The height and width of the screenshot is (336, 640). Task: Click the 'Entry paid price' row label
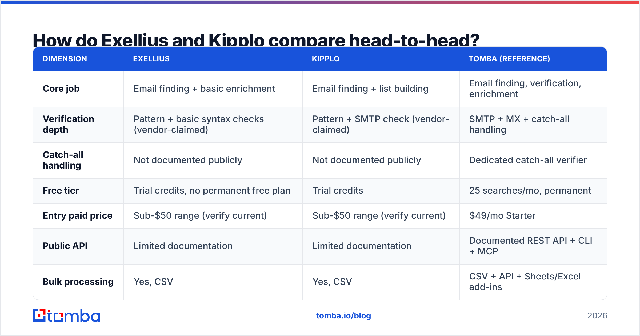(x=78, y=215)
